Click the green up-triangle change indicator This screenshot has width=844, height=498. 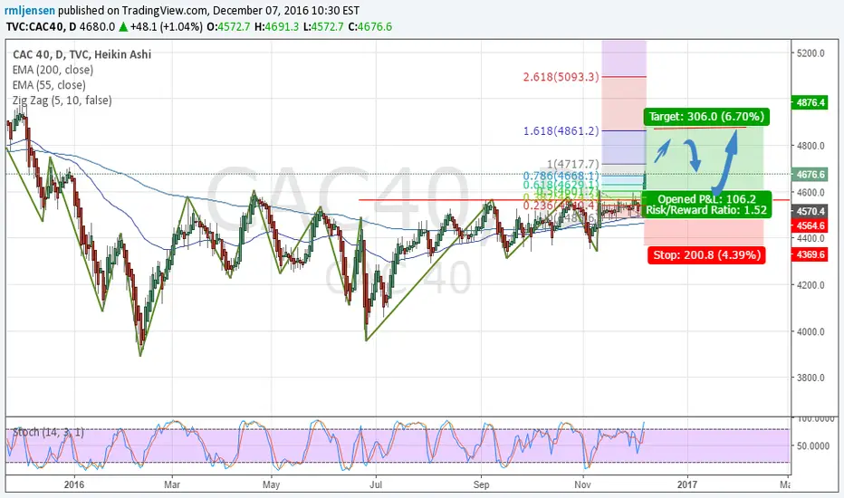coord(123,26)
